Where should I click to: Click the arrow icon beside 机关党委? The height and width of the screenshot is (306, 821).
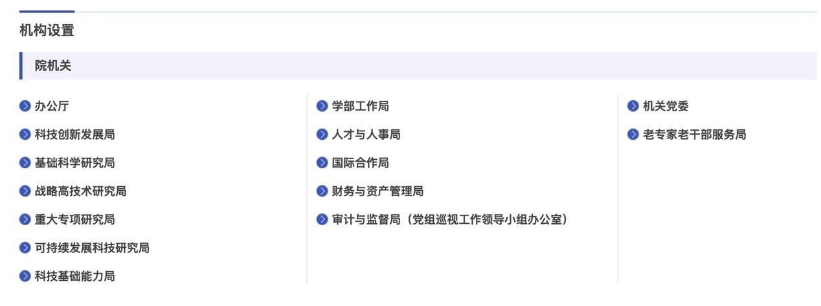coord(633,106)
